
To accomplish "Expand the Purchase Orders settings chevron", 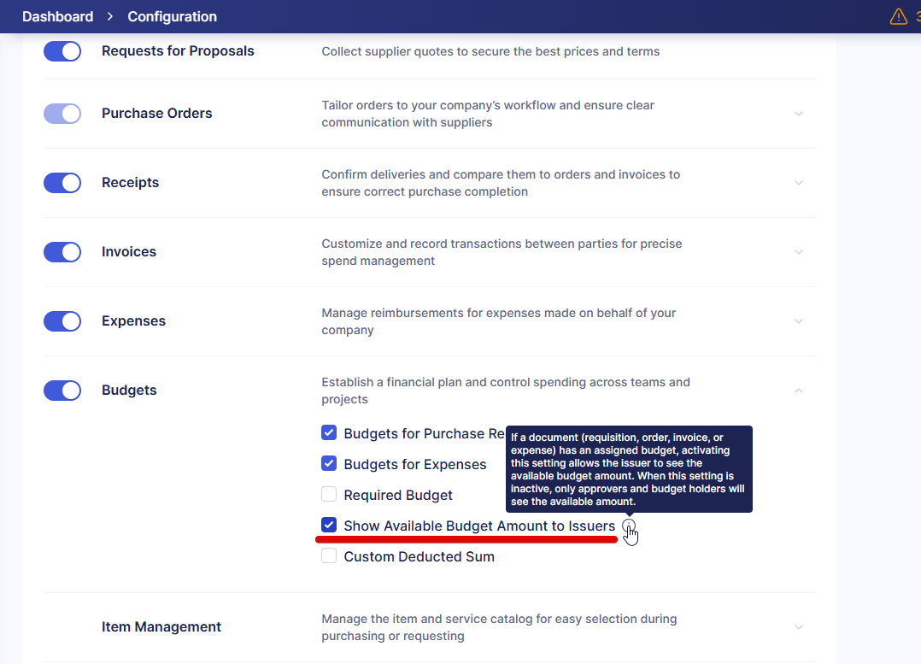I will (799, 114).
